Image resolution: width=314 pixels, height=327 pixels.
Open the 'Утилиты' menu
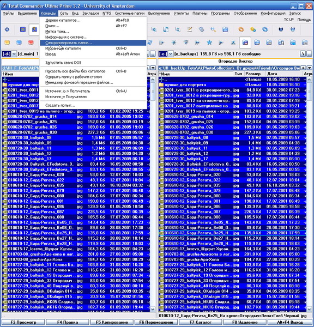point(181,13)
